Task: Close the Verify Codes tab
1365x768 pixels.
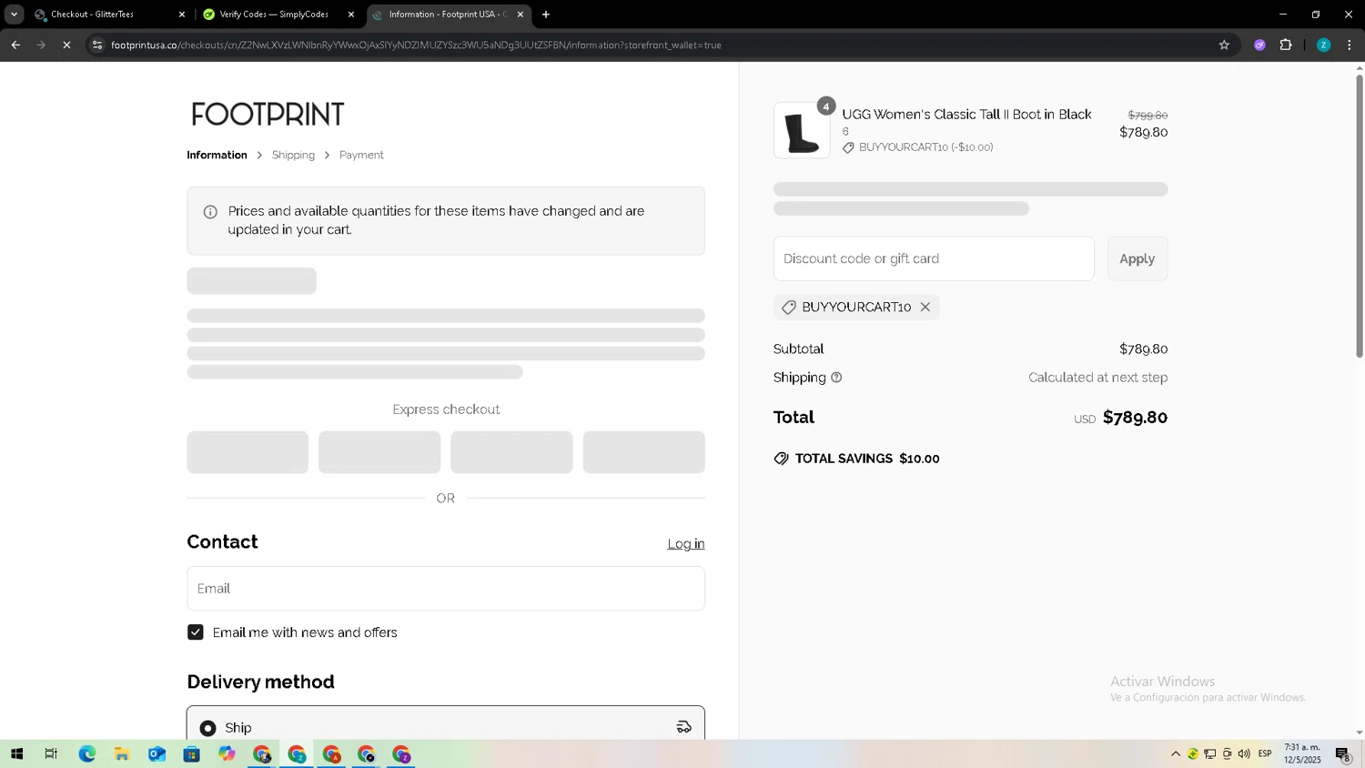Action: tap(351, 15)
